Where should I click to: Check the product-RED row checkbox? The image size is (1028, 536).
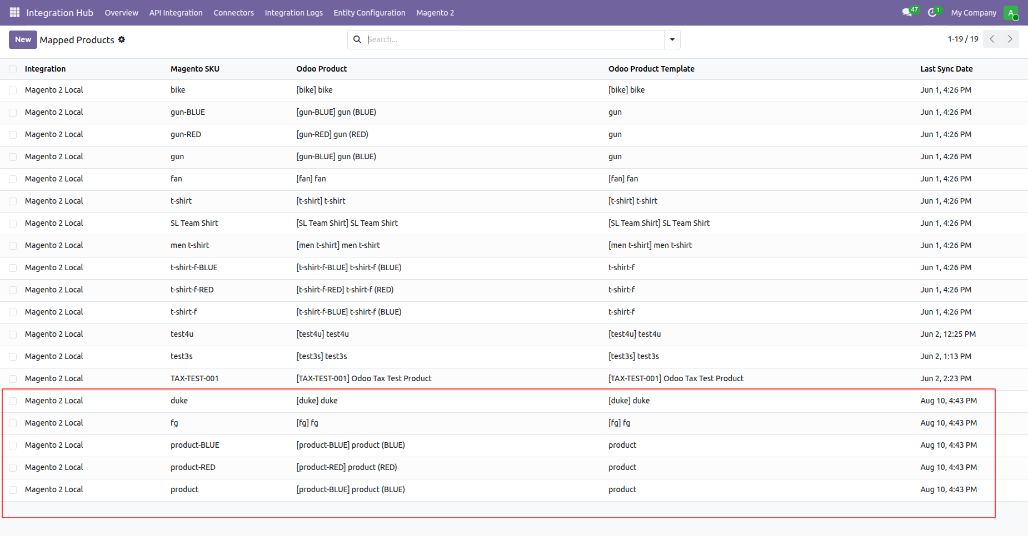13,468
